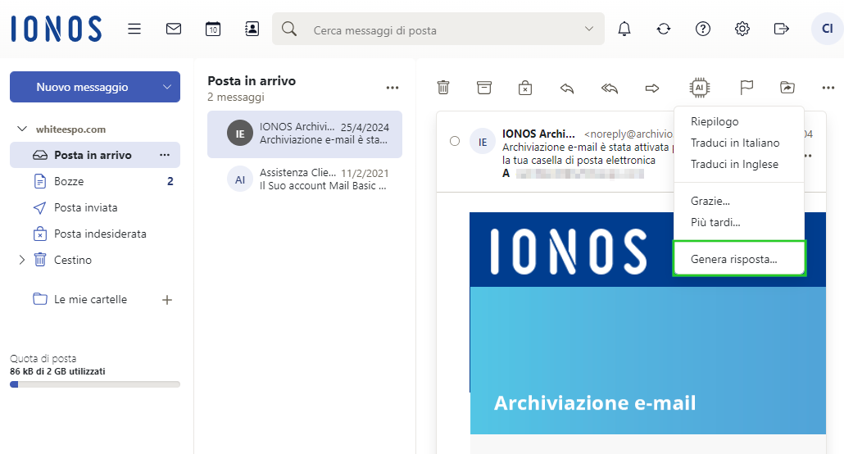Open the Posta indesiderata folder
Screen dimensions: 844x454
point(95,234)
